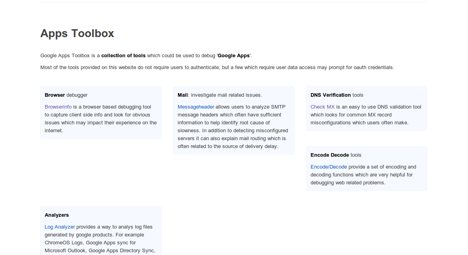Click 'ChromeOS Logs' text in Analyzers card
468x255 pixels.
coord(63,243)
